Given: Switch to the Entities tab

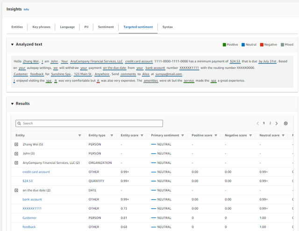Looking at the screenshot, I should click(x=17, y=27).
